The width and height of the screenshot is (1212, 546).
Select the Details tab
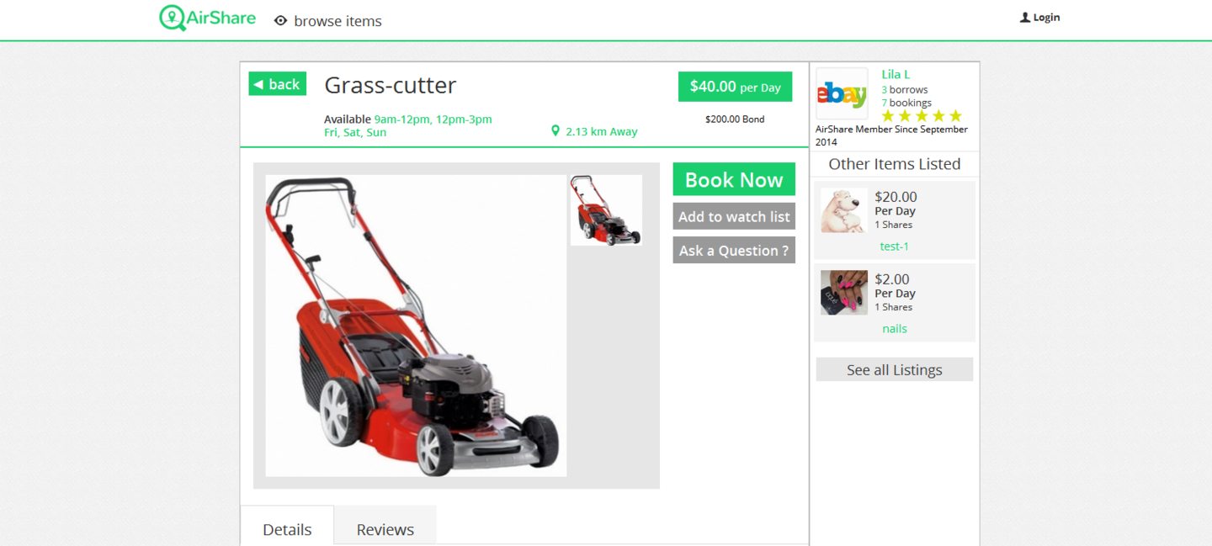click(x=287, y=529)
